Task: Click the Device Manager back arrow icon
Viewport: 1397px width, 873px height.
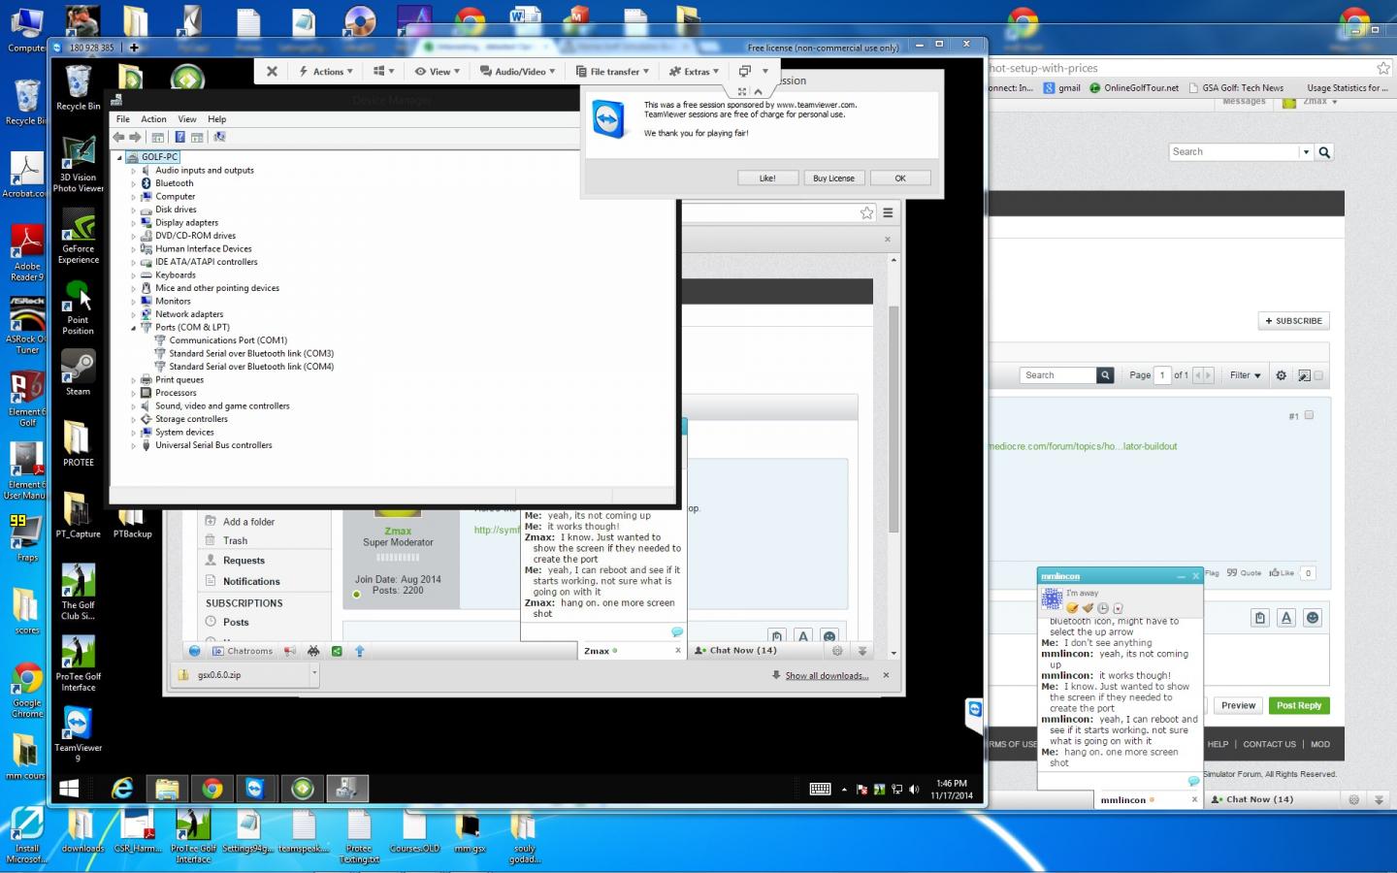Action: pyautogui.click(x=118, y=137)
